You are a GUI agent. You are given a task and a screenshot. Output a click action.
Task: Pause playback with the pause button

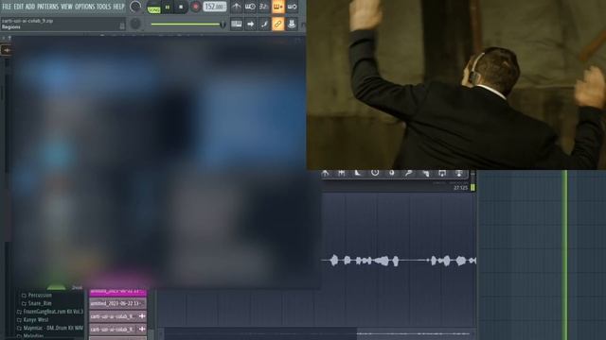click(168, 7)
